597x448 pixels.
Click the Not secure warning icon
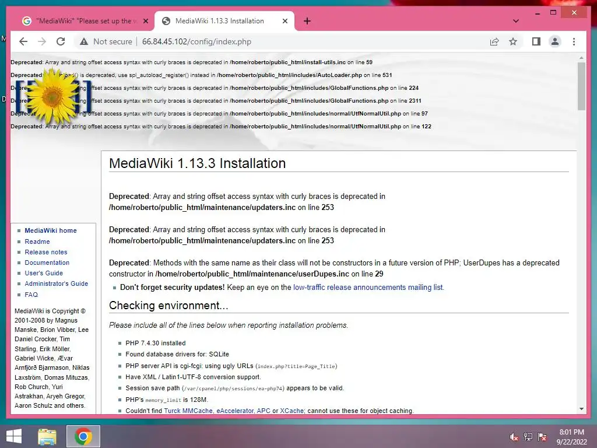pyautogui.click(x=84, y=41)
